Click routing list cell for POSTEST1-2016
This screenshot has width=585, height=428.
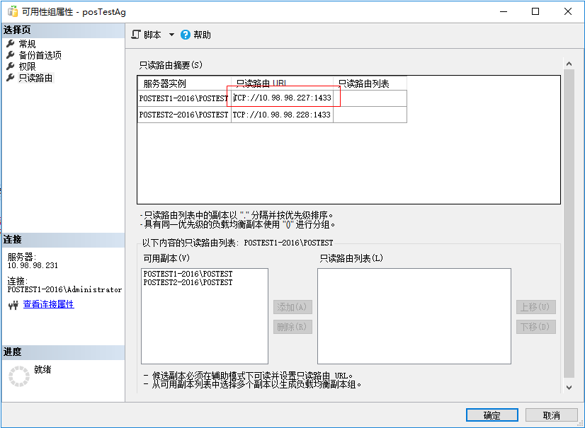tap(370, 98)
